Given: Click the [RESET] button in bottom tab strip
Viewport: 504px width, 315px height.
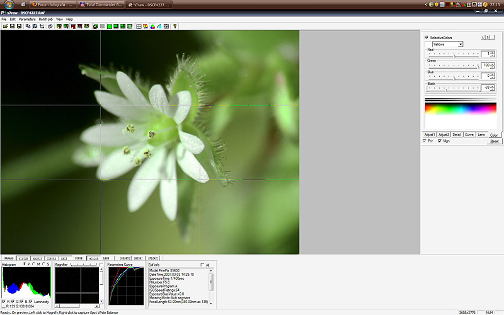Looking at the screenshot, I should pos(125,258).
